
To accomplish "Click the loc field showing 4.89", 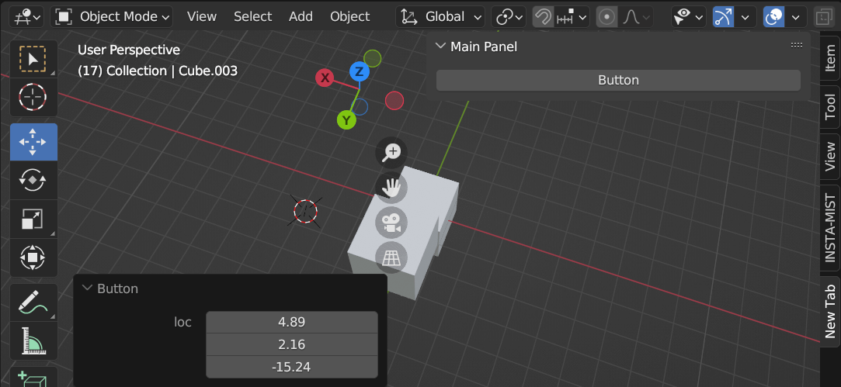I will [291, 322].
